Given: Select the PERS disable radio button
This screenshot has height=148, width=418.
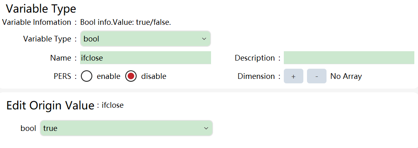Looking at the screenshot, I should point(131,76).
